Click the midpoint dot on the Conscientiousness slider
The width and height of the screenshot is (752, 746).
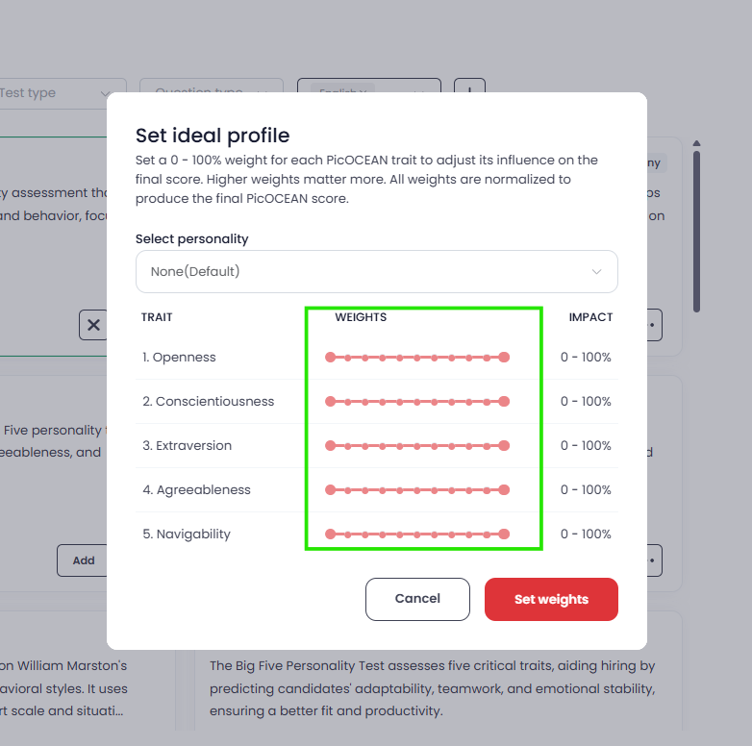pyautogui.click(x=417, y=401)
